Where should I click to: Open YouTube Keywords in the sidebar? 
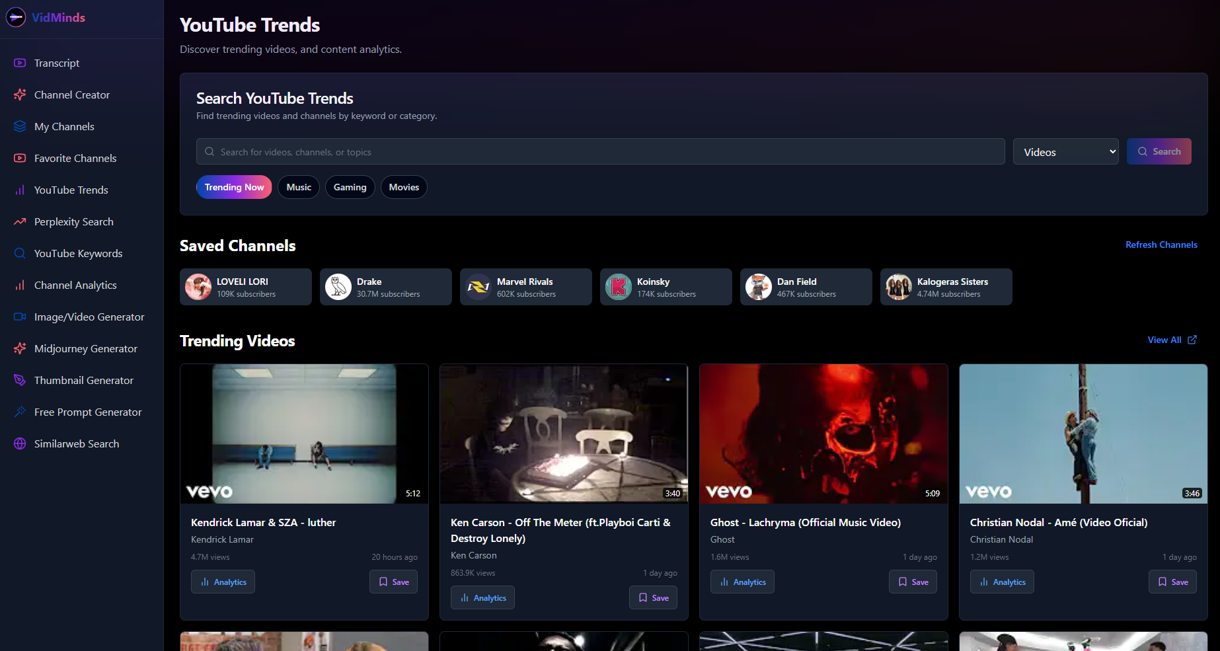coord(82,253)
